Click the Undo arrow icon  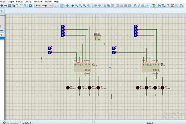click(95, 6)
